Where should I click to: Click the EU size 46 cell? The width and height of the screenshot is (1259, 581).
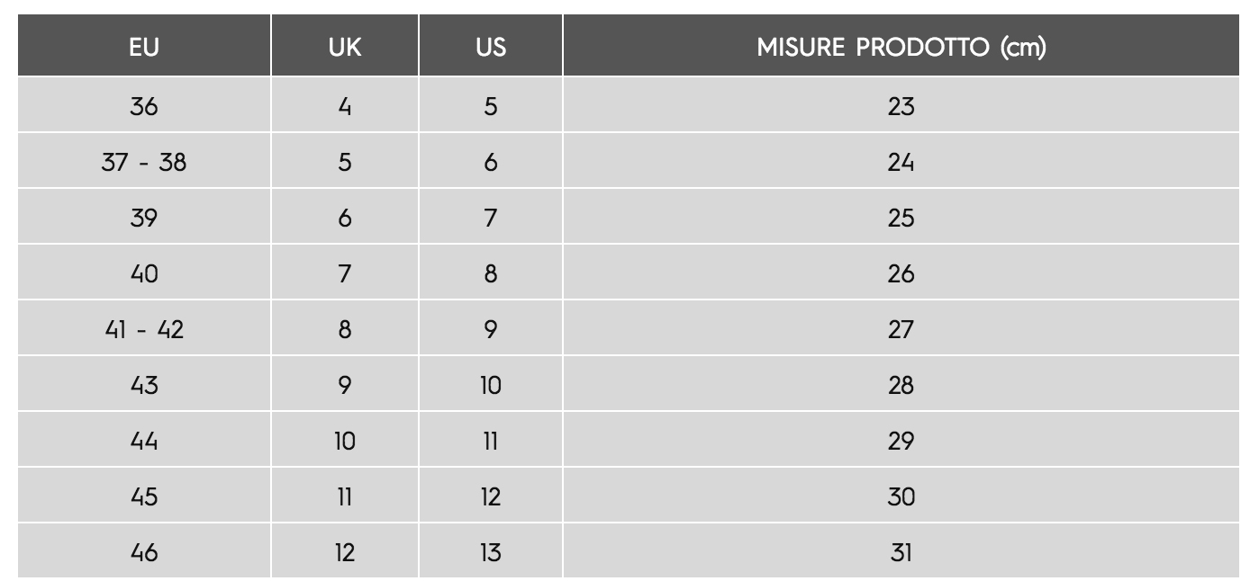pyautogui.click(x=144, y=551)
